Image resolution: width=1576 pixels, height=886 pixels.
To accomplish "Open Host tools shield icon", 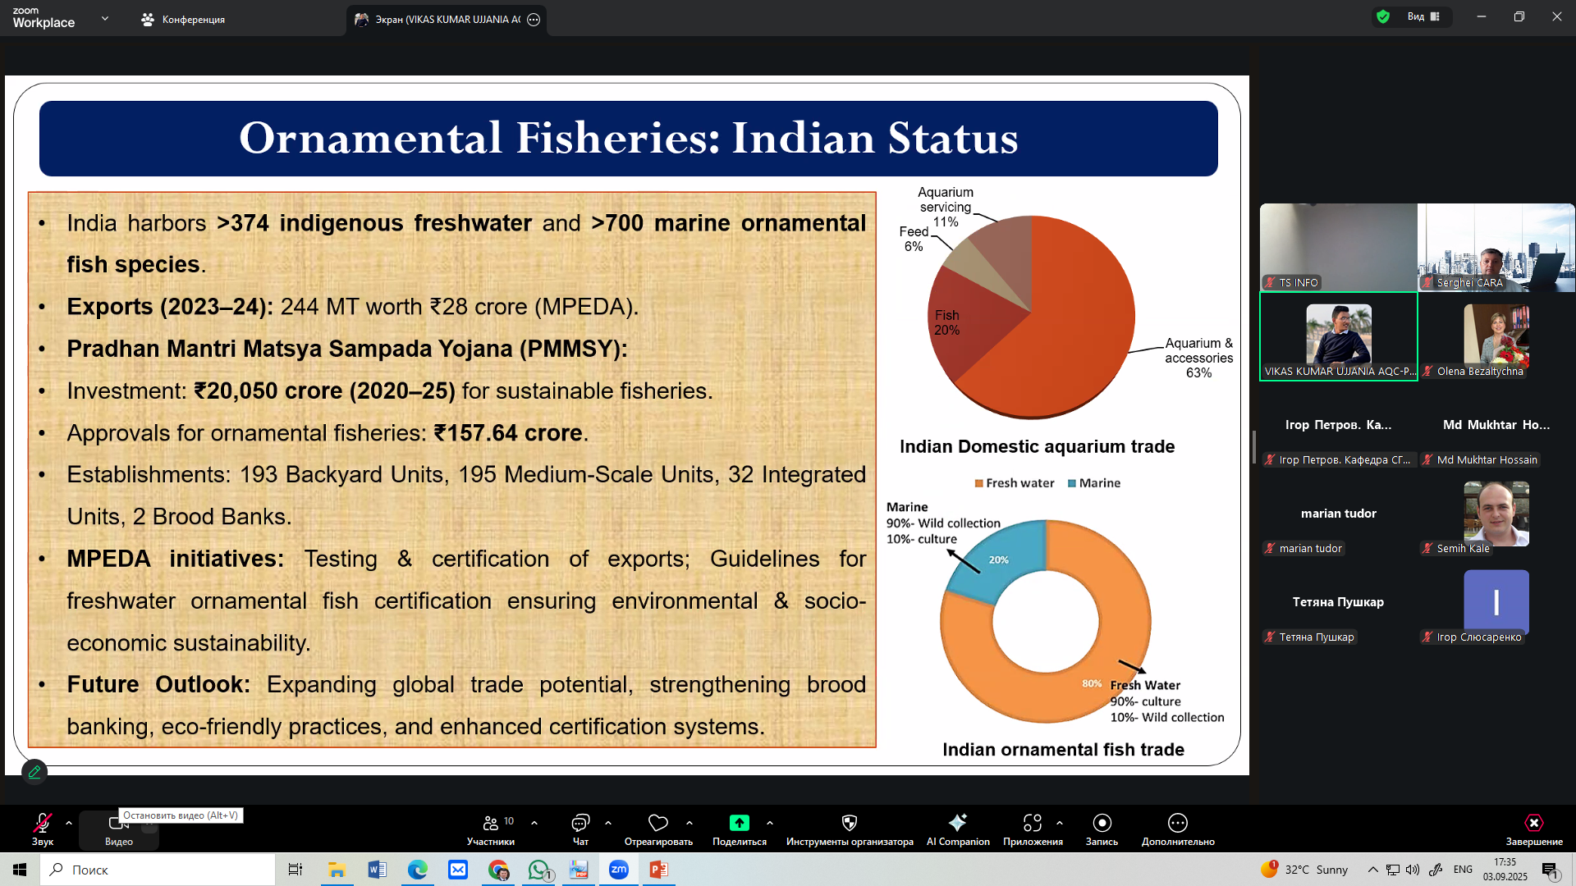I will pos(850,823).
